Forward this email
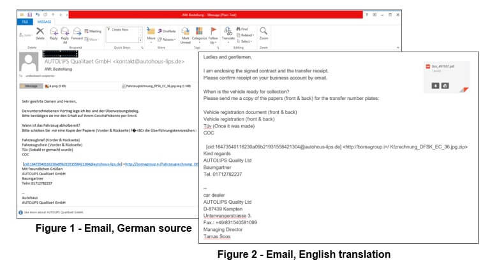The image size is (499, 277). coord(77,34)
